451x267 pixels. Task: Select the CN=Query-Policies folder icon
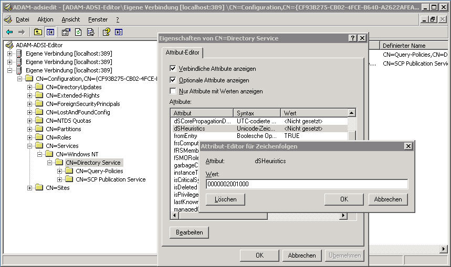click(69, 170)
